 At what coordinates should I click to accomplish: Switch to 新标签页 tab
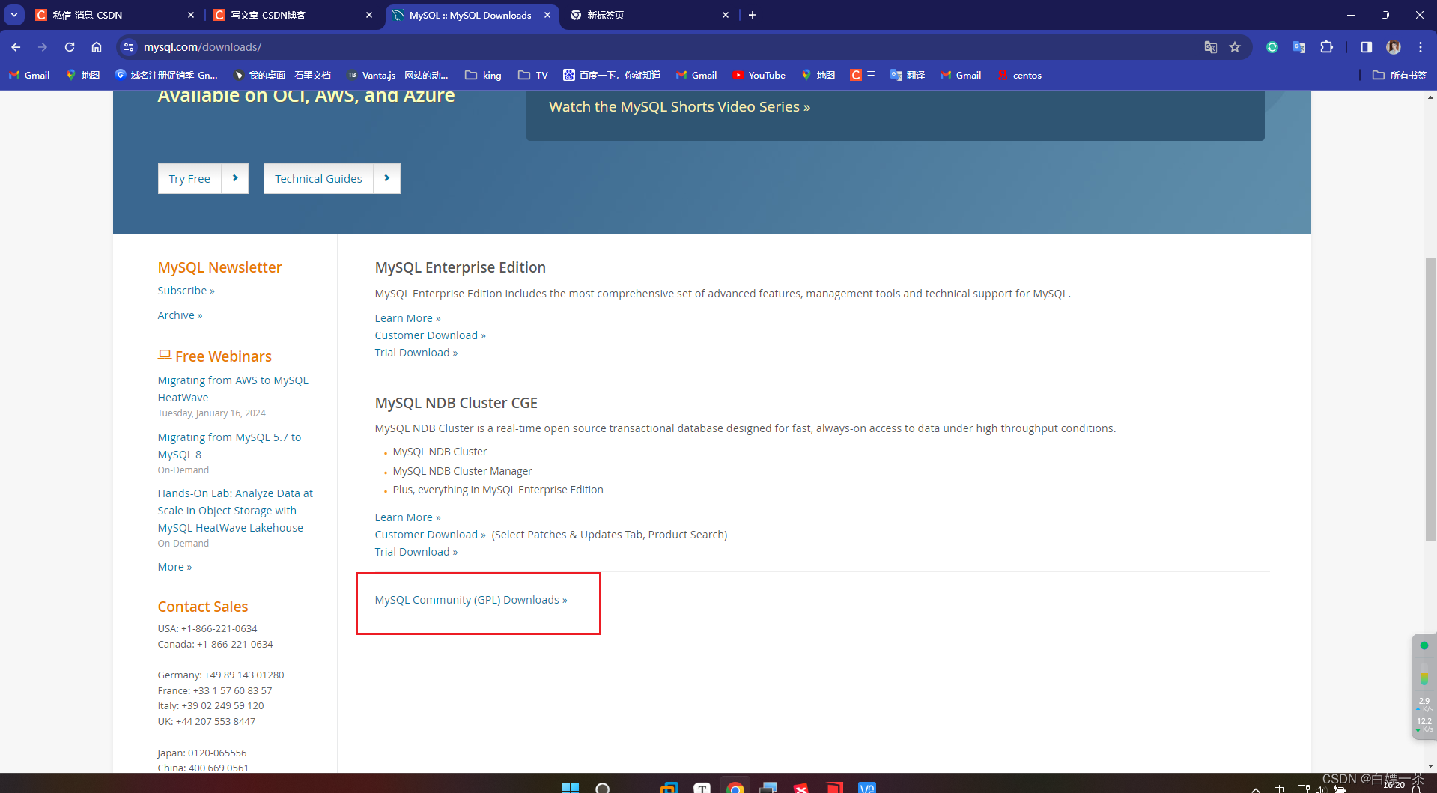649,15
